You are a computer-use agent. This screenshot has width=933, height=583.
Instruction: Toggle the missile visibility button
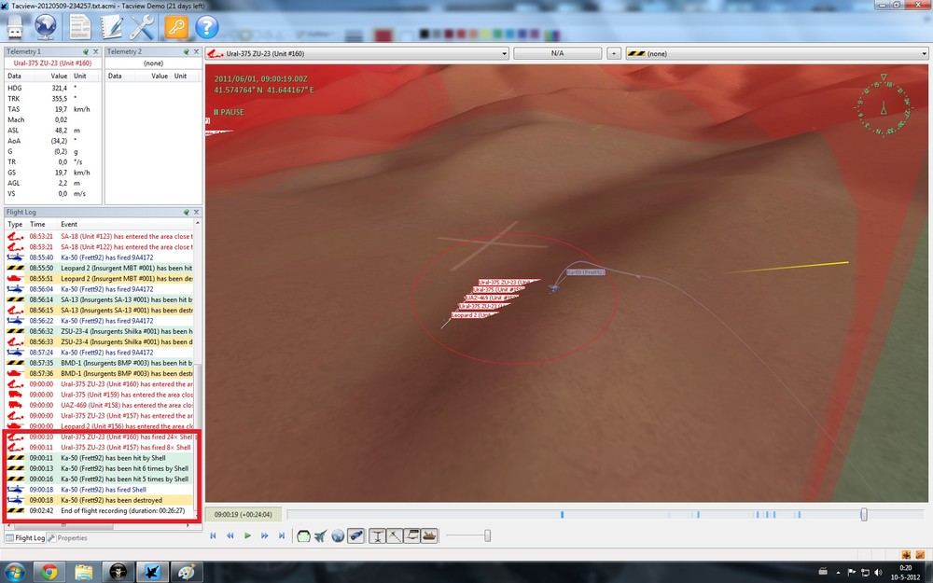tap(355, 534)
